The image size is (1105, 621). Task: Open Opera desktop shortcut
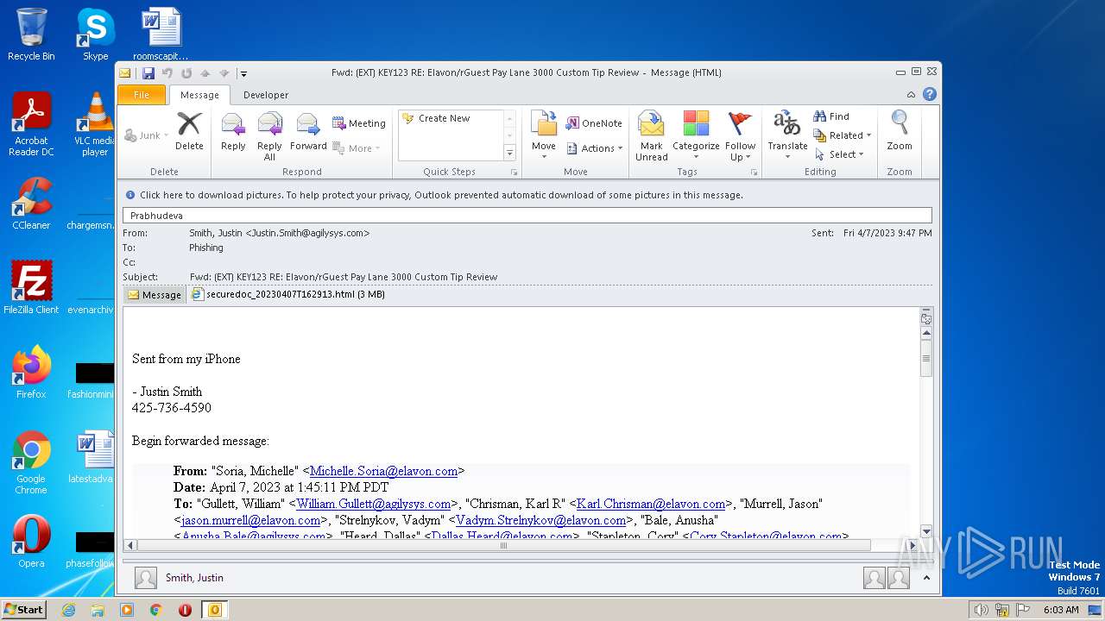[x=31, y=541]
